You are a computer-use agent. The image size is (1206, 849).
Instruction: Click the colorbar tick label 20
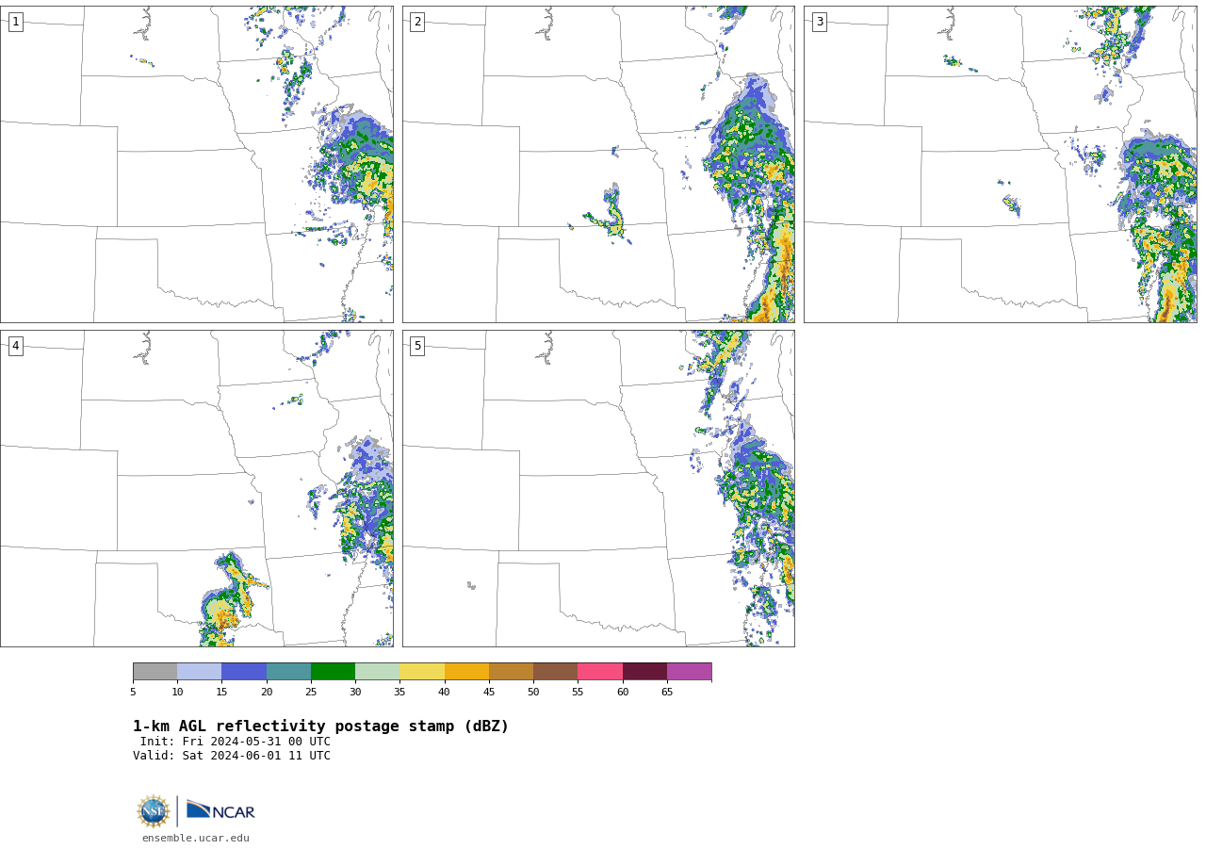[267, 693]
